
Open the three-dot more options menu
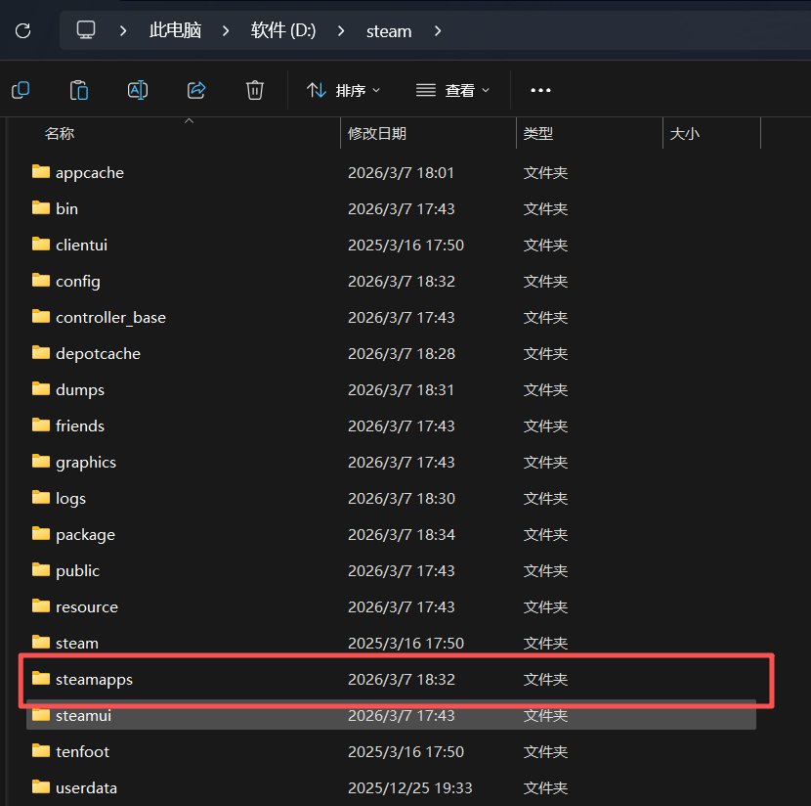coord(540,91)
